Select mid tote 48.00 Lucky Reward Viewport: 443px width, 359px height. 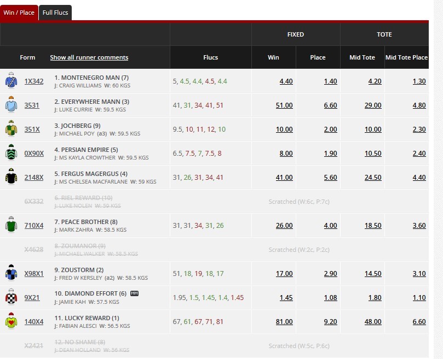[x=373, y=321]
